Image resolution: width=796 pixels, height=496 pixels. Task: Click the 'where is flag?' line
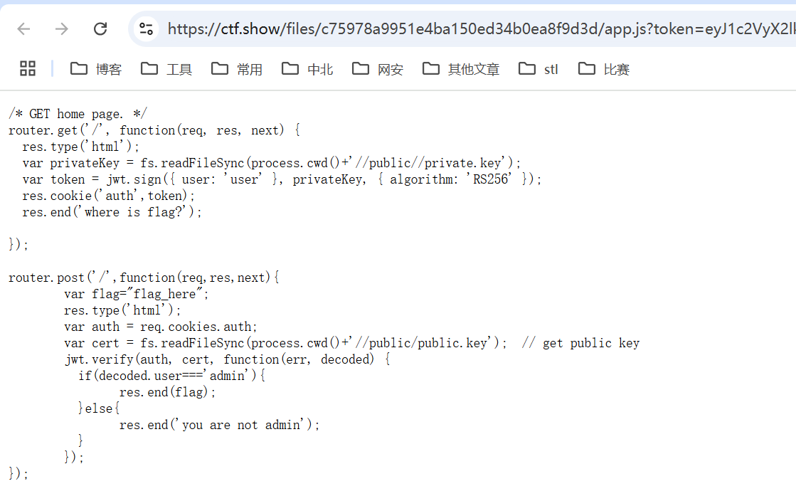(x=112, y=212)
